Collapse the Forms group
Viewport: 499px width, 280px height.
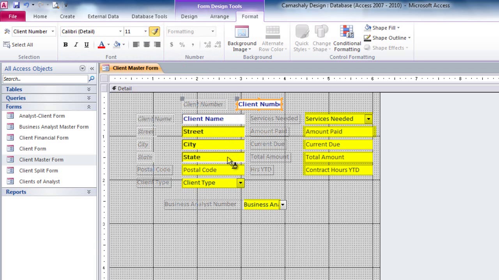[89, 107]
